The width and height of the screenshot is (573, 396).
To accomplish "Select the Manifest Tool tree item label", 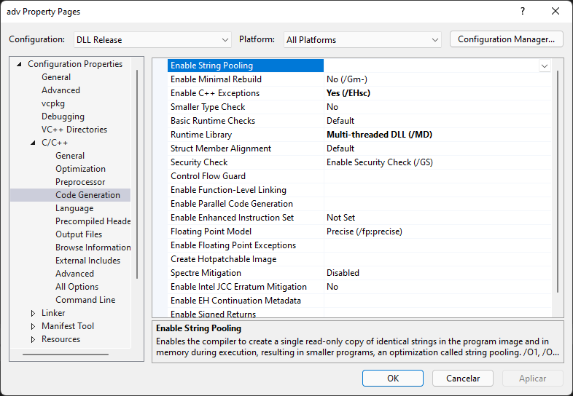I will [68, 326].
